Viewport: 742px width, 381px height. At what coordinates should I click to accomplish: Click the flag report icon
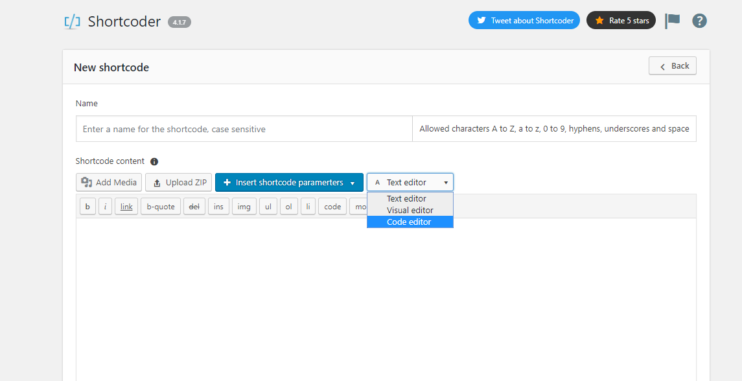(x=673, y=21)
